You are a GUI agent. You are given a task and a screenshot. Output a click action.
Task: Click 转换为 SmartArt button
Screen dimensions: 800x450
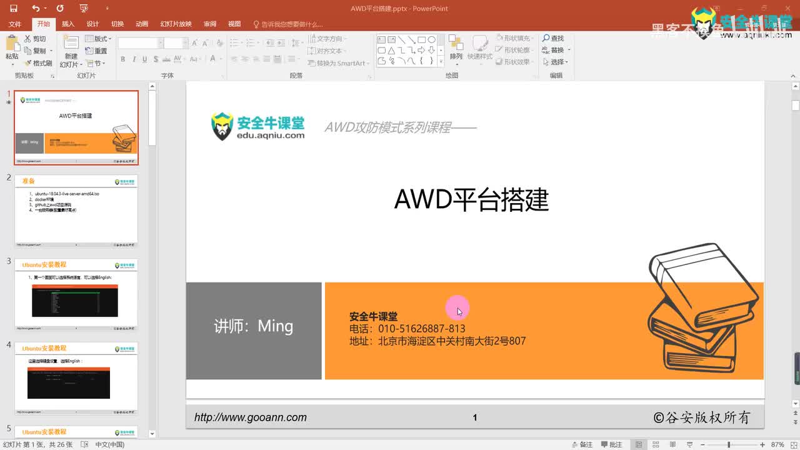(337, 63)
